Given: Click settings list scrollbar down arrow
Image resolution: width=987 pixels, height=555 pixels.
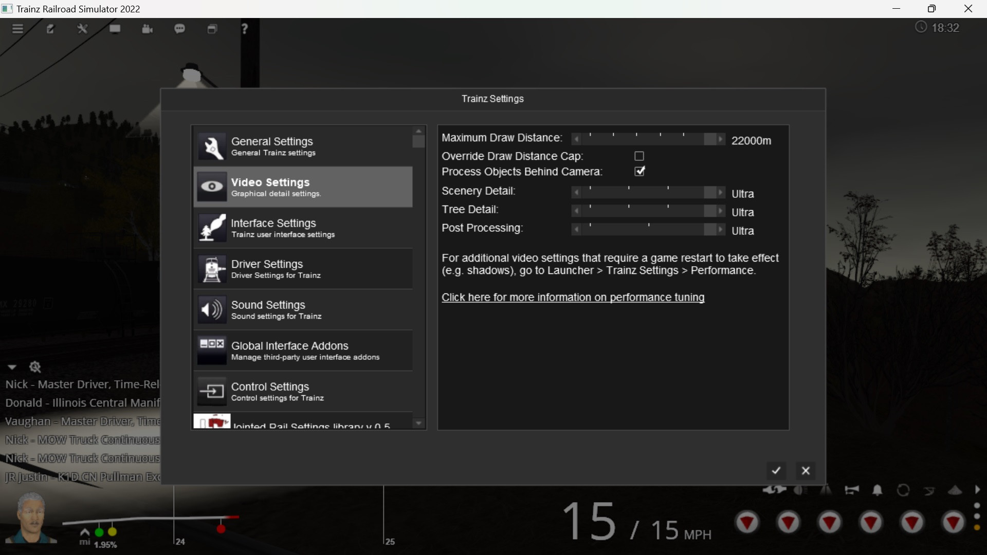Looking at the screenshot, I should coord(419,423).
